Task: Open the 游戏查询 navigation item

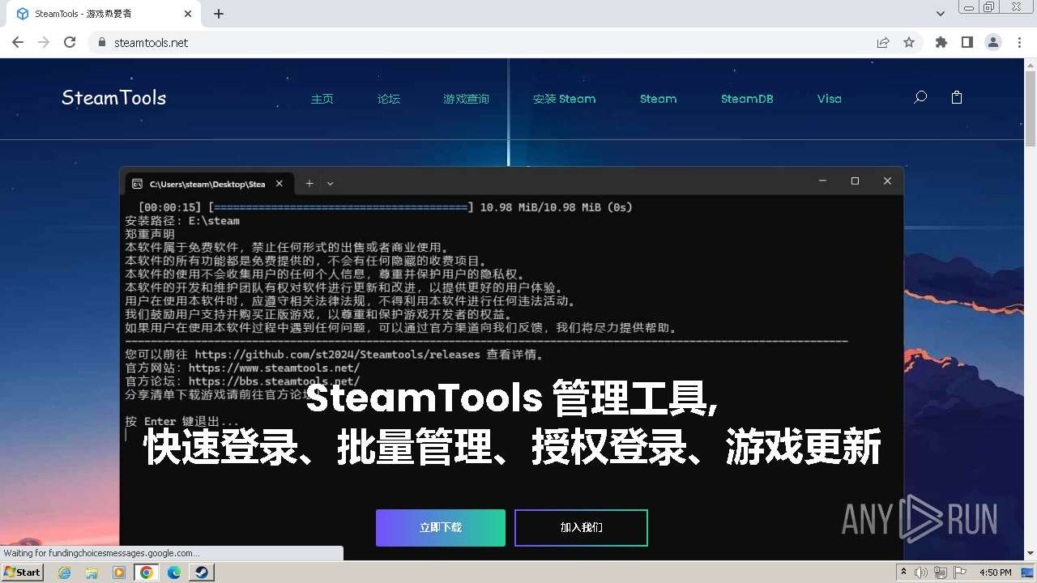Action: coord(467,99)
